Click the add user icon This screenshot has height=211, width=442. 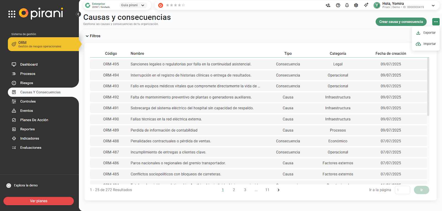coord(328,5)
